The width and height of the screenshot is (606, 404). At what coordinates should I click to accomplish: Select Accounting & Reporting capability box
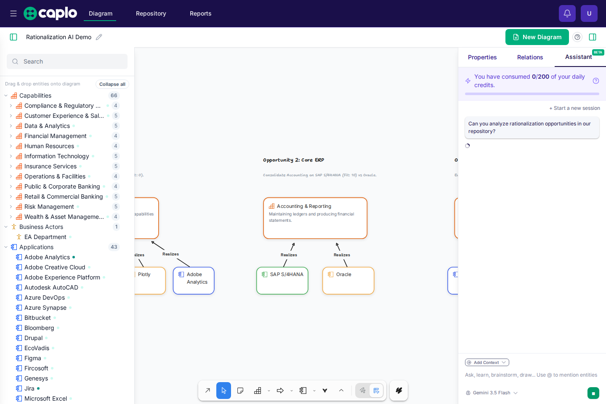315,218
